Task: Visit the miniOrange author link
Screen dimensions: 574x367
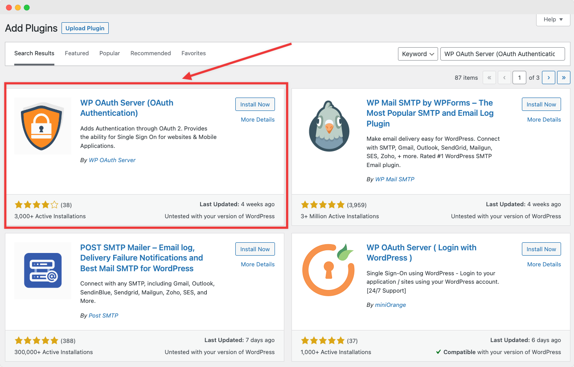Action: pos(390,305)
